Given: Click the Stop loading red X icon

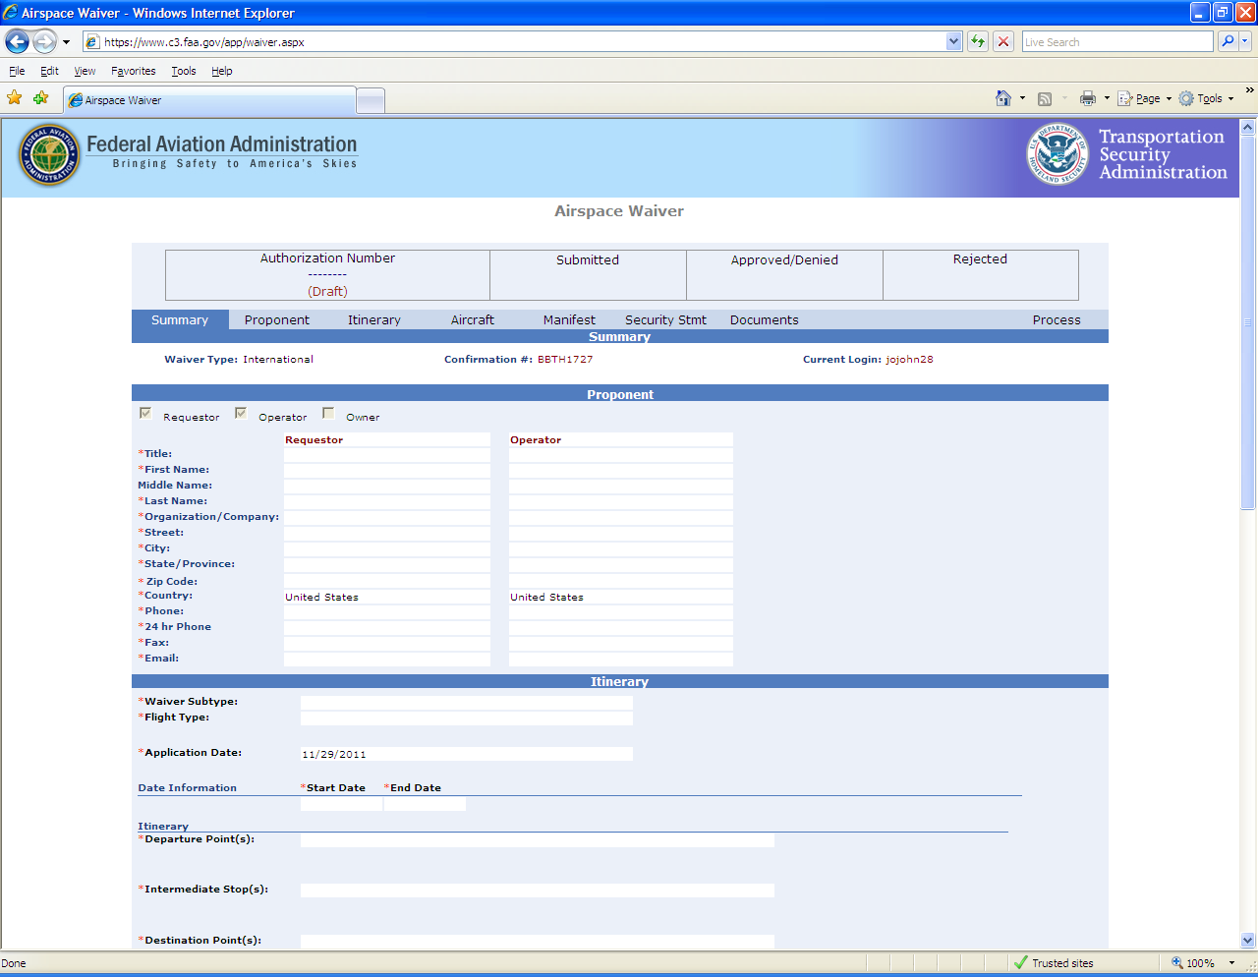Looking at the screenshot, I should [x=1003, y=41].
